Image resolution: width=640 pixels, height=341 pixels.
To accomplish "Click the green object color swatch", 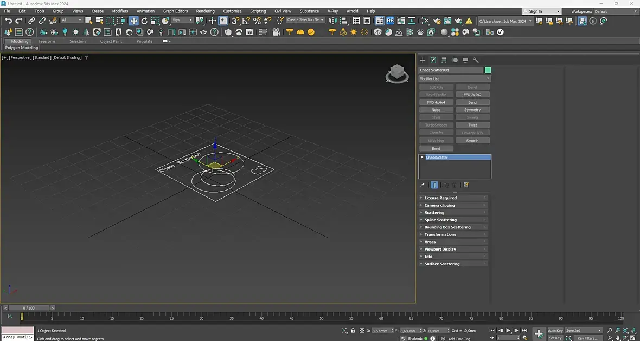I will pos(488,70).
